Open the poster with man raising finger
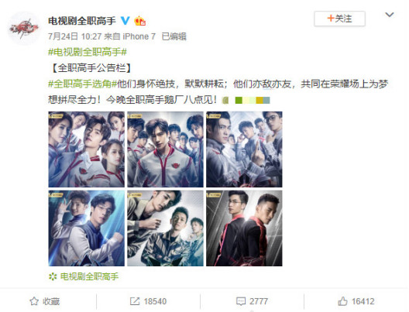This screenshot has width=409, height=312. [x=244, y=149]
